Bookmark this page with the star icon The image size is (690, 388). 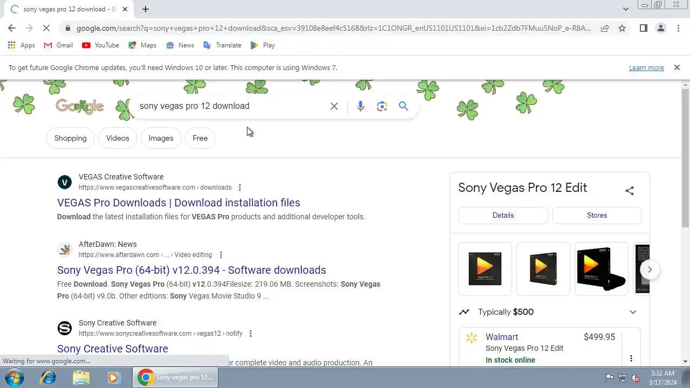point(622,28)
